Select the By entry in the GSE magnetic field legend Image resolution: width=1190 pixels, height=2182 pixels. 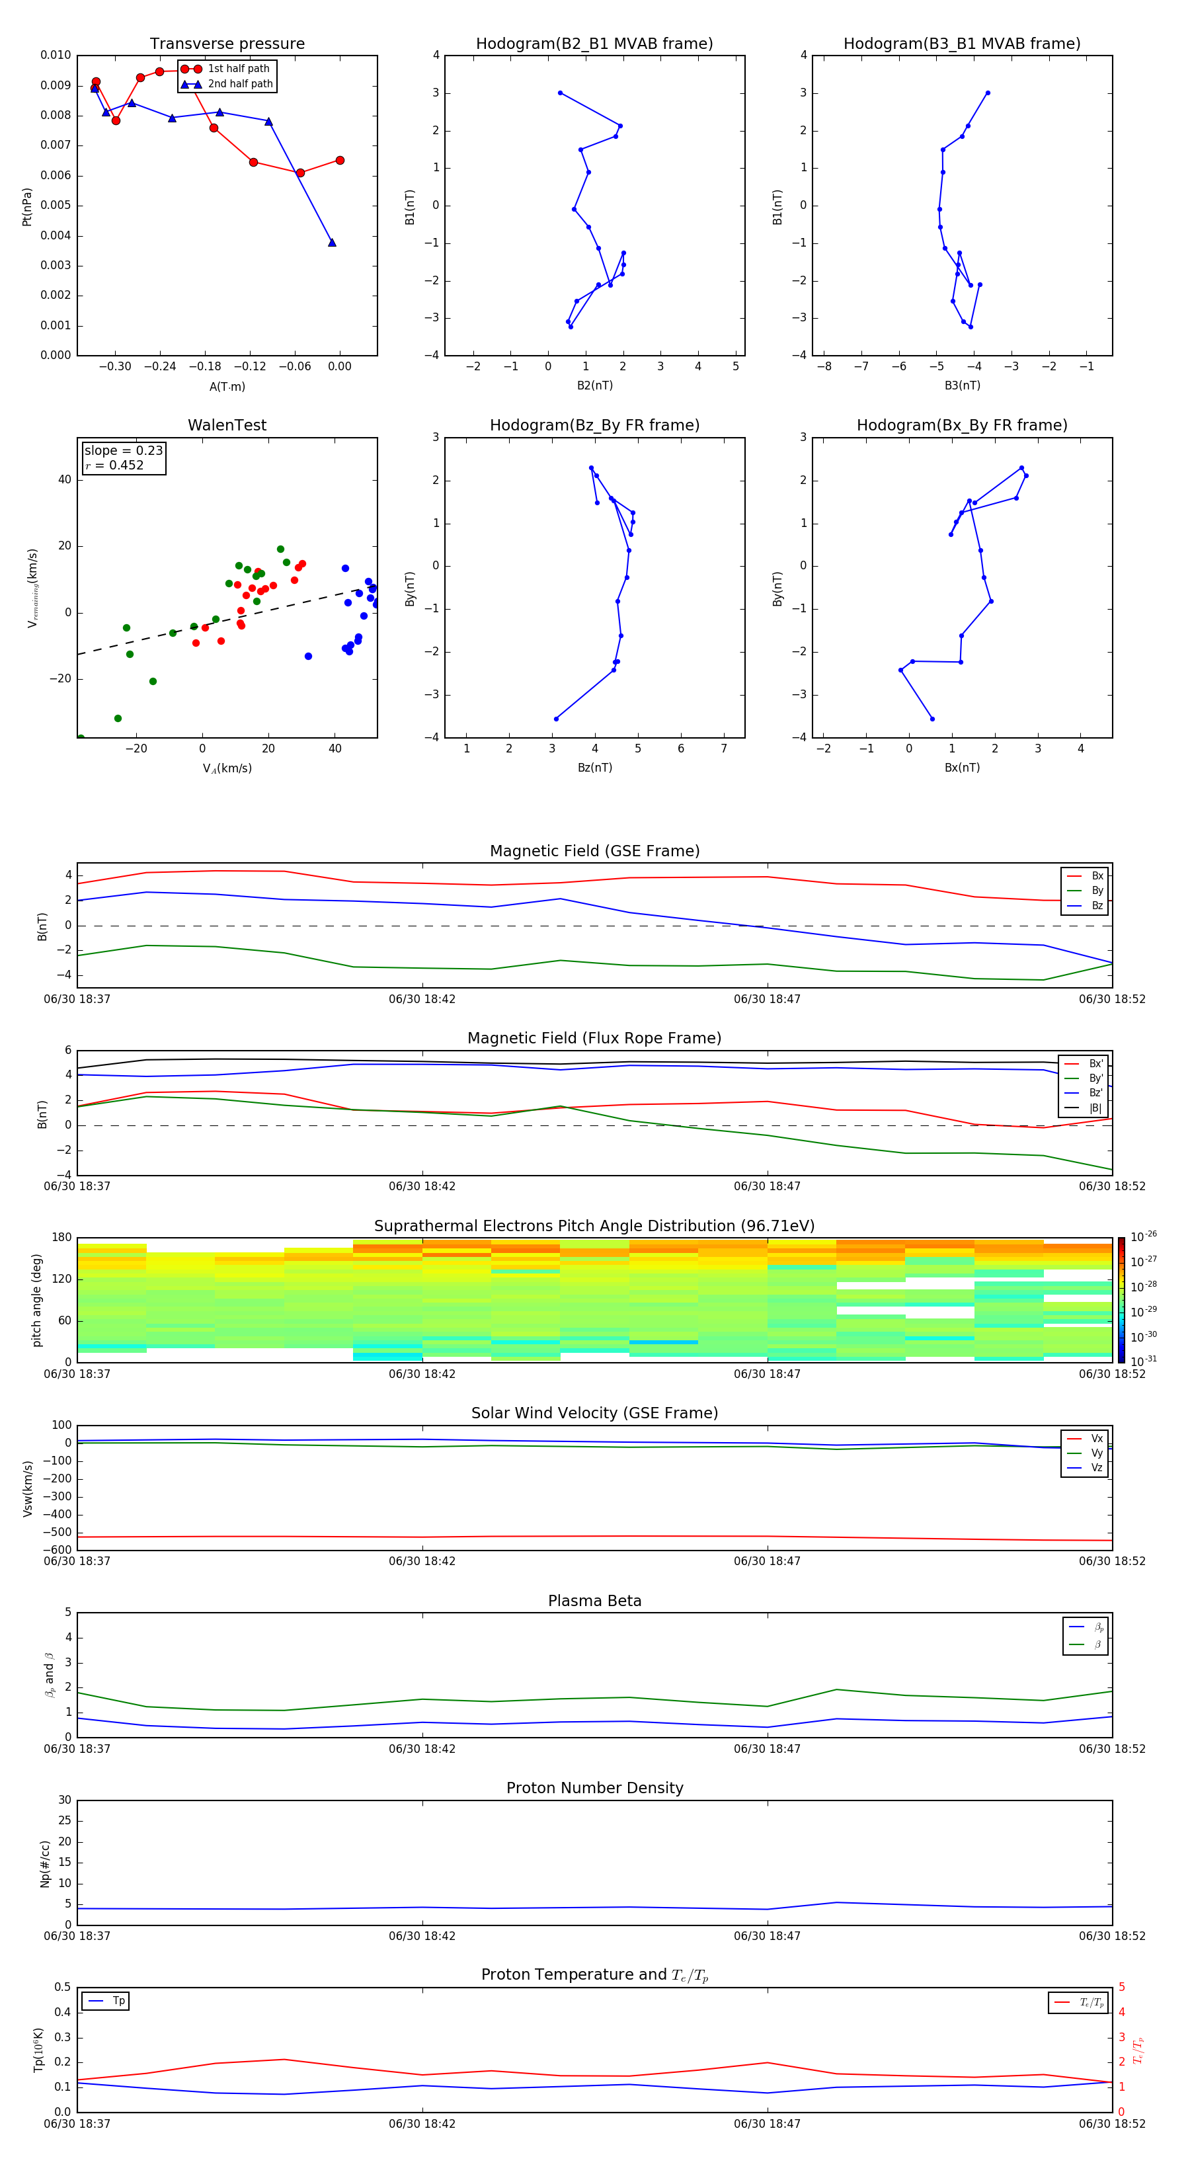(1085, 890)
